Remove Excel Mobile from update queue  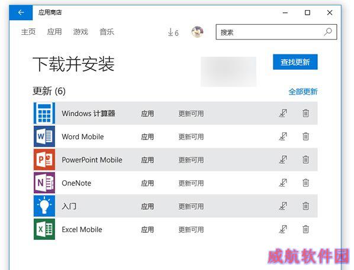tap(305, 229)
